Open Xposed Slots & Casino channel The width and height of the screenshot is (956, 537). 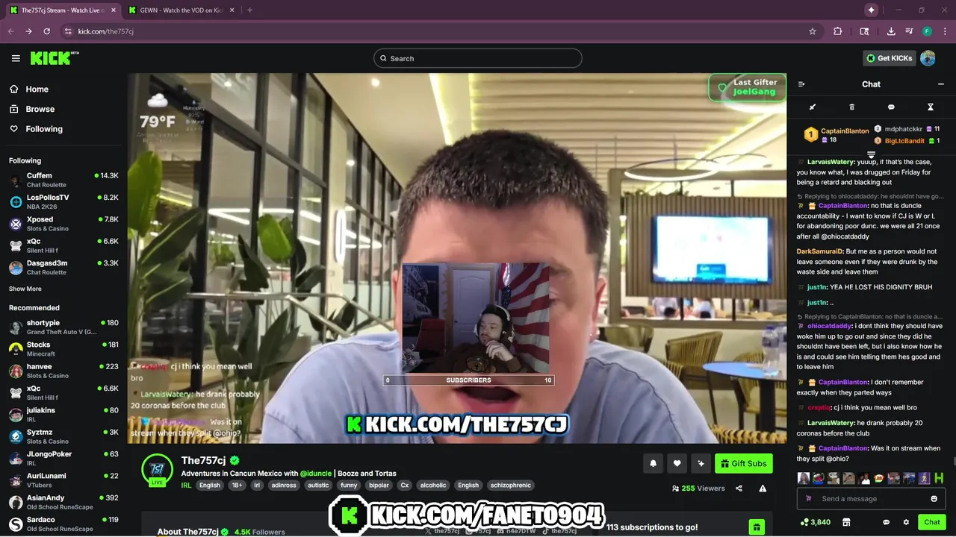pos(63,224)
